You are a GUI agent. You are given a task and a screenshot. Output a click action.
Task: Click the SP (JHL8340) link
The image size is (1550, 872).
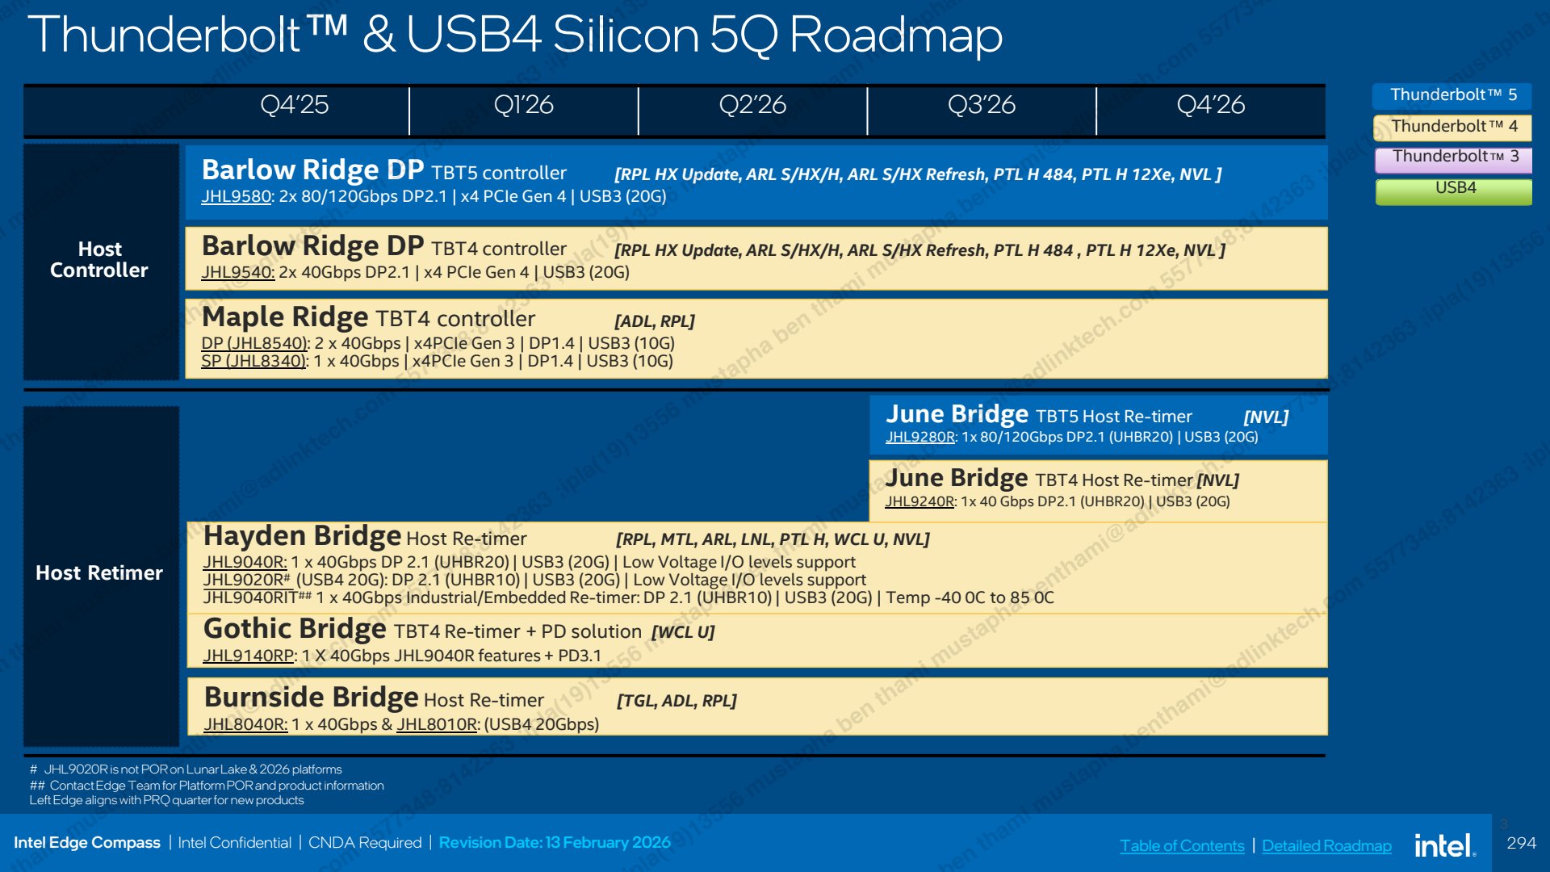[253, 361]
